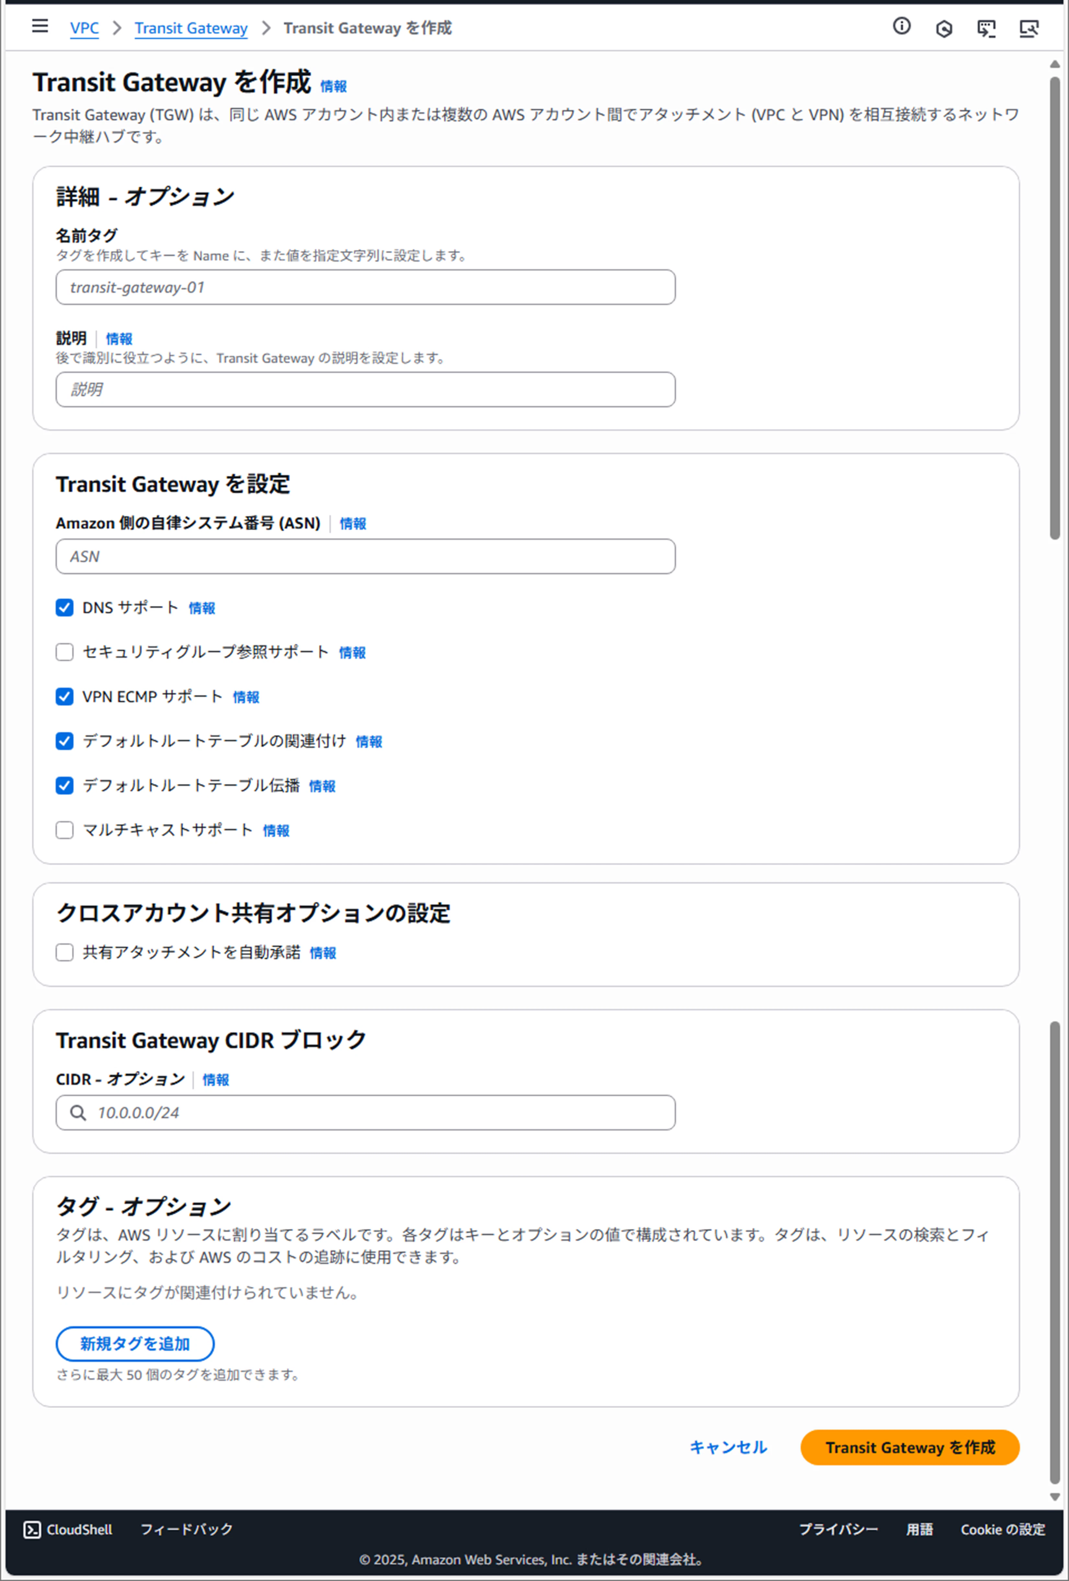Click scrollbar down arrow at bottom right

click(x=1055, y=1497)
